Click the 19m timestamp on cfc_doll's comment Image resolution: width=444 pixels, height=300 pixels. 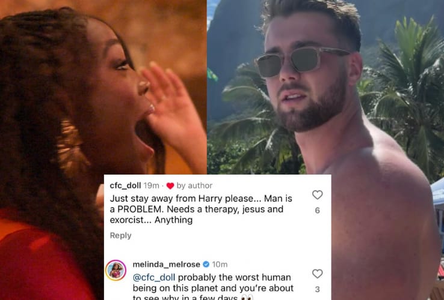click(x=151, y=185)
